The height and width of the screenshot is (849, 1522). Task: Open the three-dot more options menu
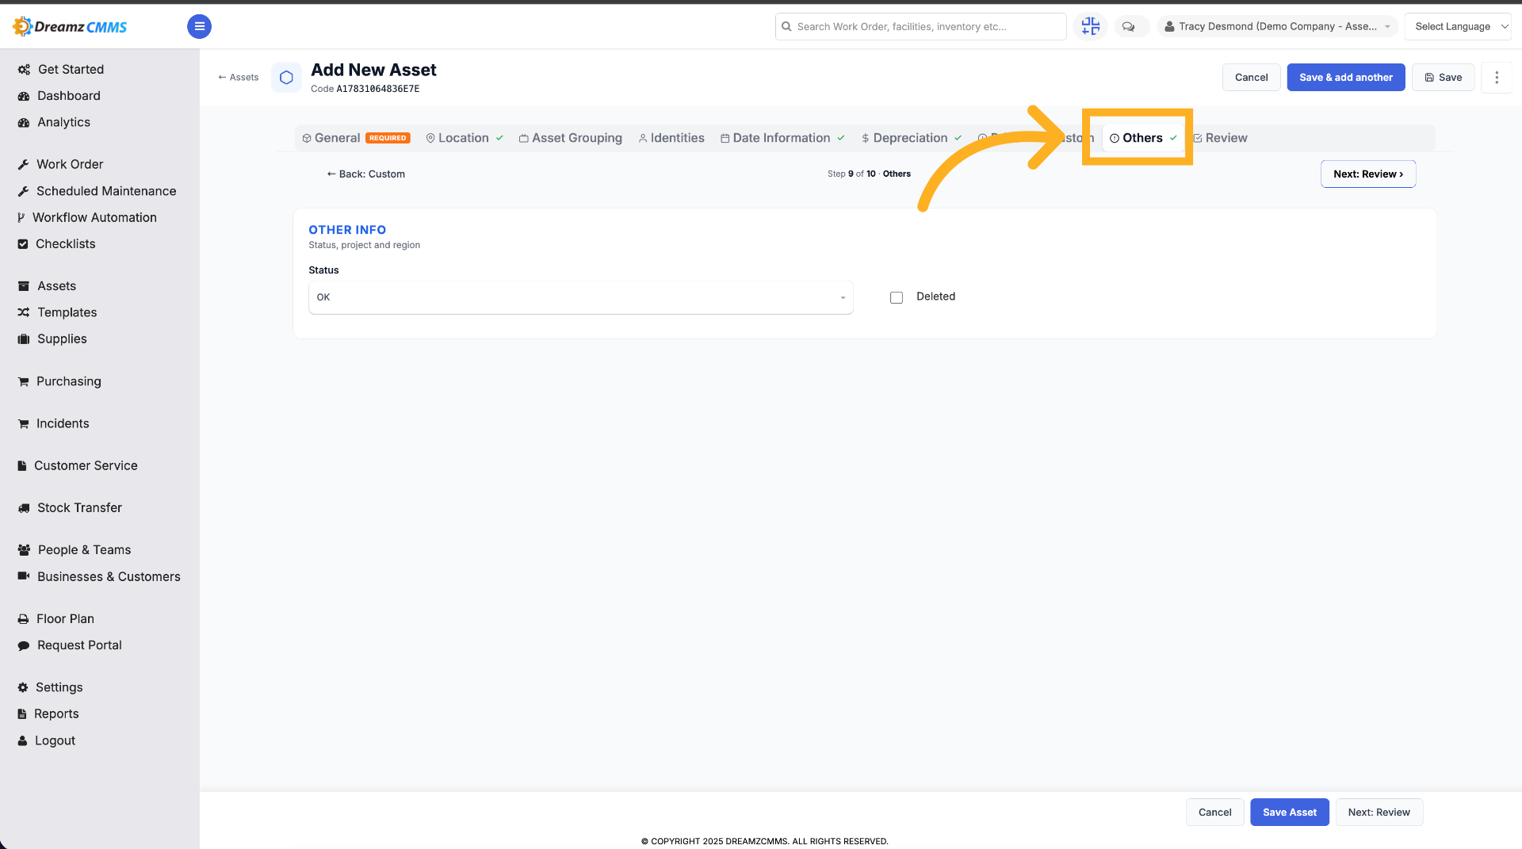coord(1497,78)
